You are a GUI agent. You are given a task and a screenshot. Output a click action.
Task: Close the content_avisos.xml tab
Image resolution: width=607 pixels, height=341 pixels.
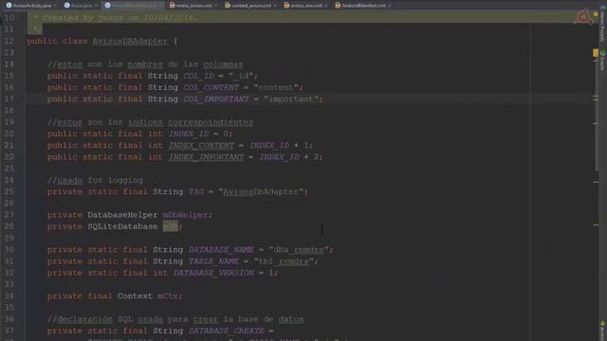click(275, 6)
